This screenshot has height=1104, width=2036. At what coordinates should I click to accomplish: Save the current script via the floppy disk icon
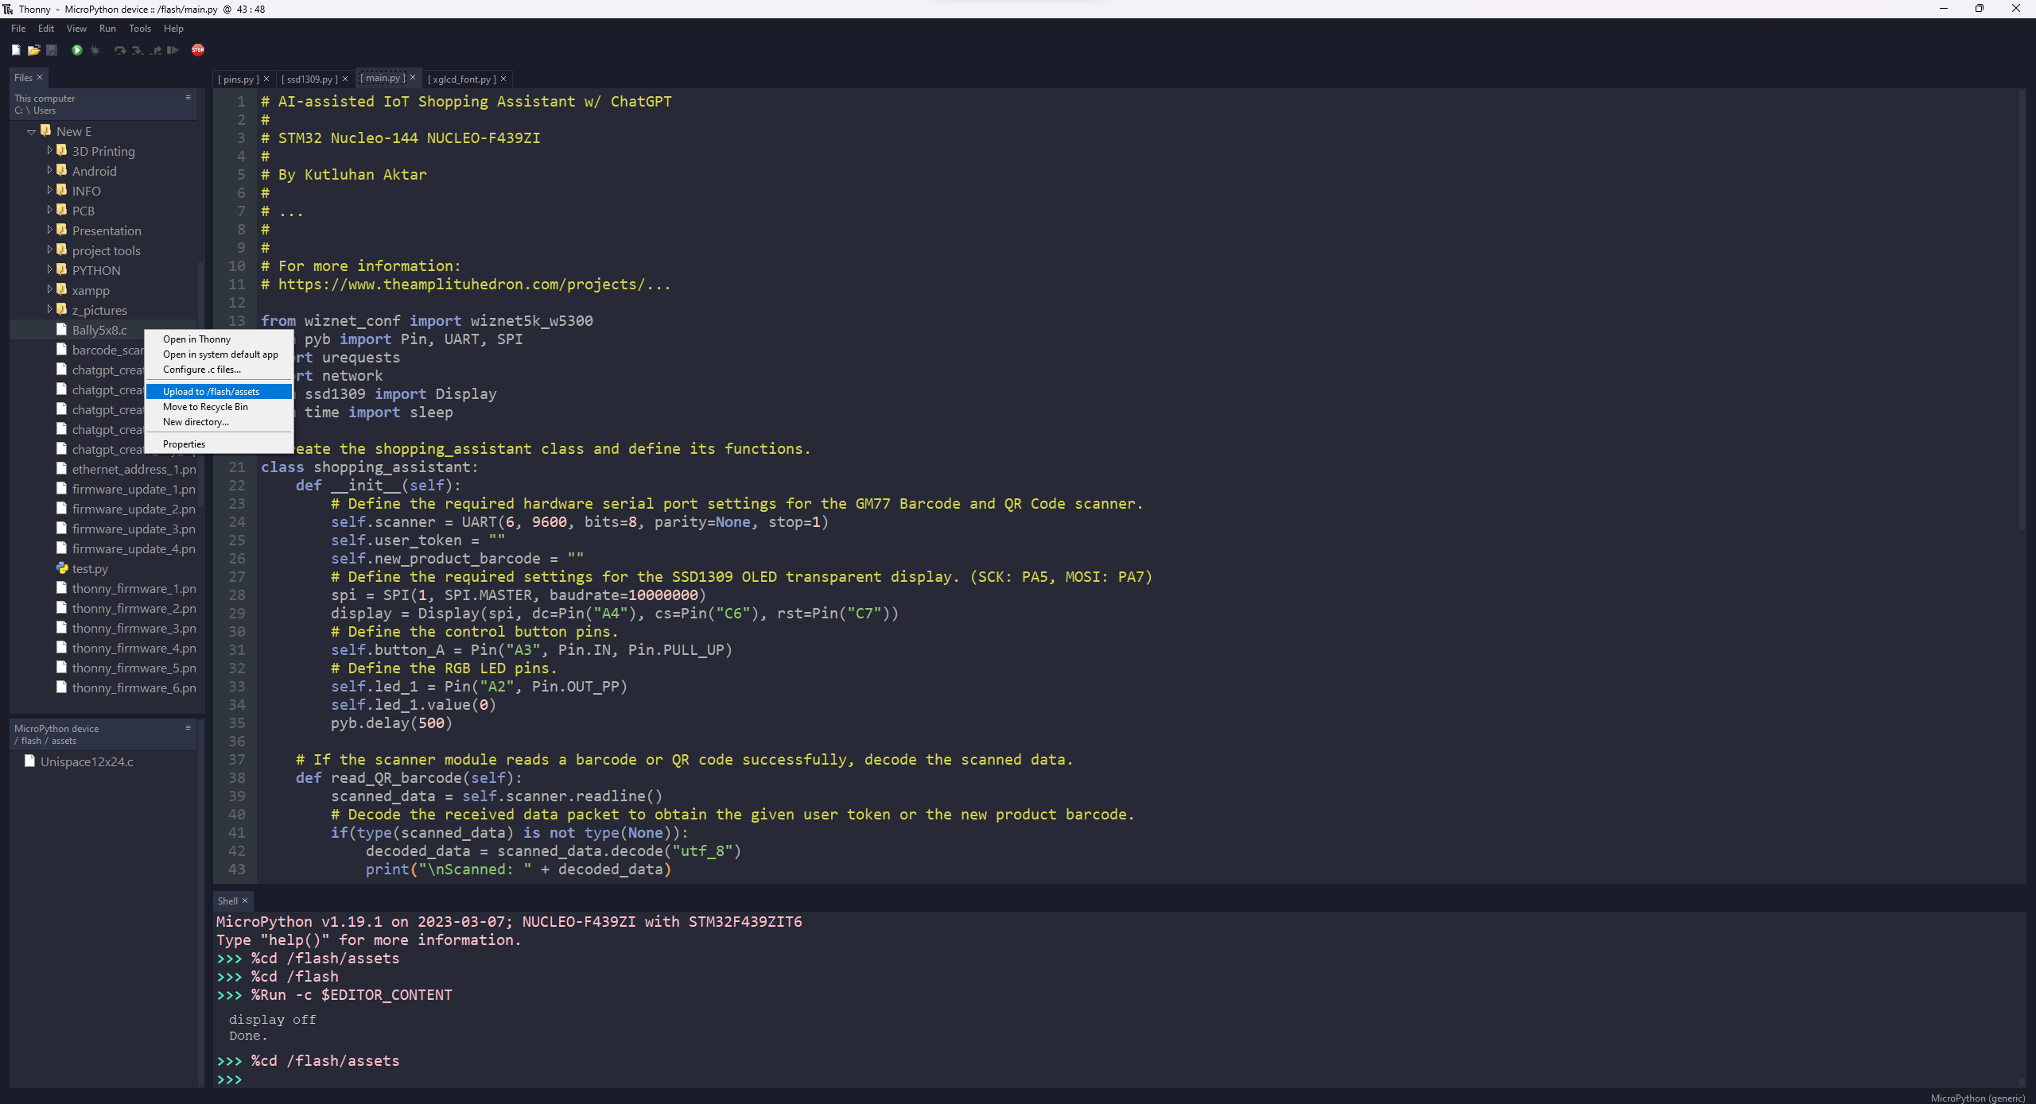tap(52, 50)
